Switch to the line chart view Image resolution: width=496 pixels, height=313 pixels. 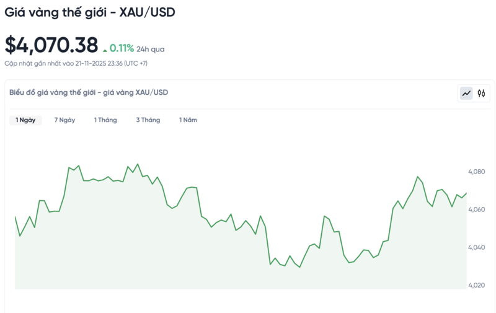(x=466, y=94)
